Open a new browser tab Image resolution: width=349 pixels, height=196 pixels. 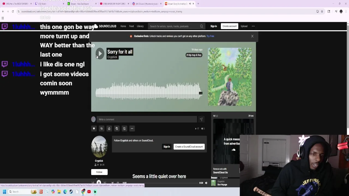coord(198,4)
